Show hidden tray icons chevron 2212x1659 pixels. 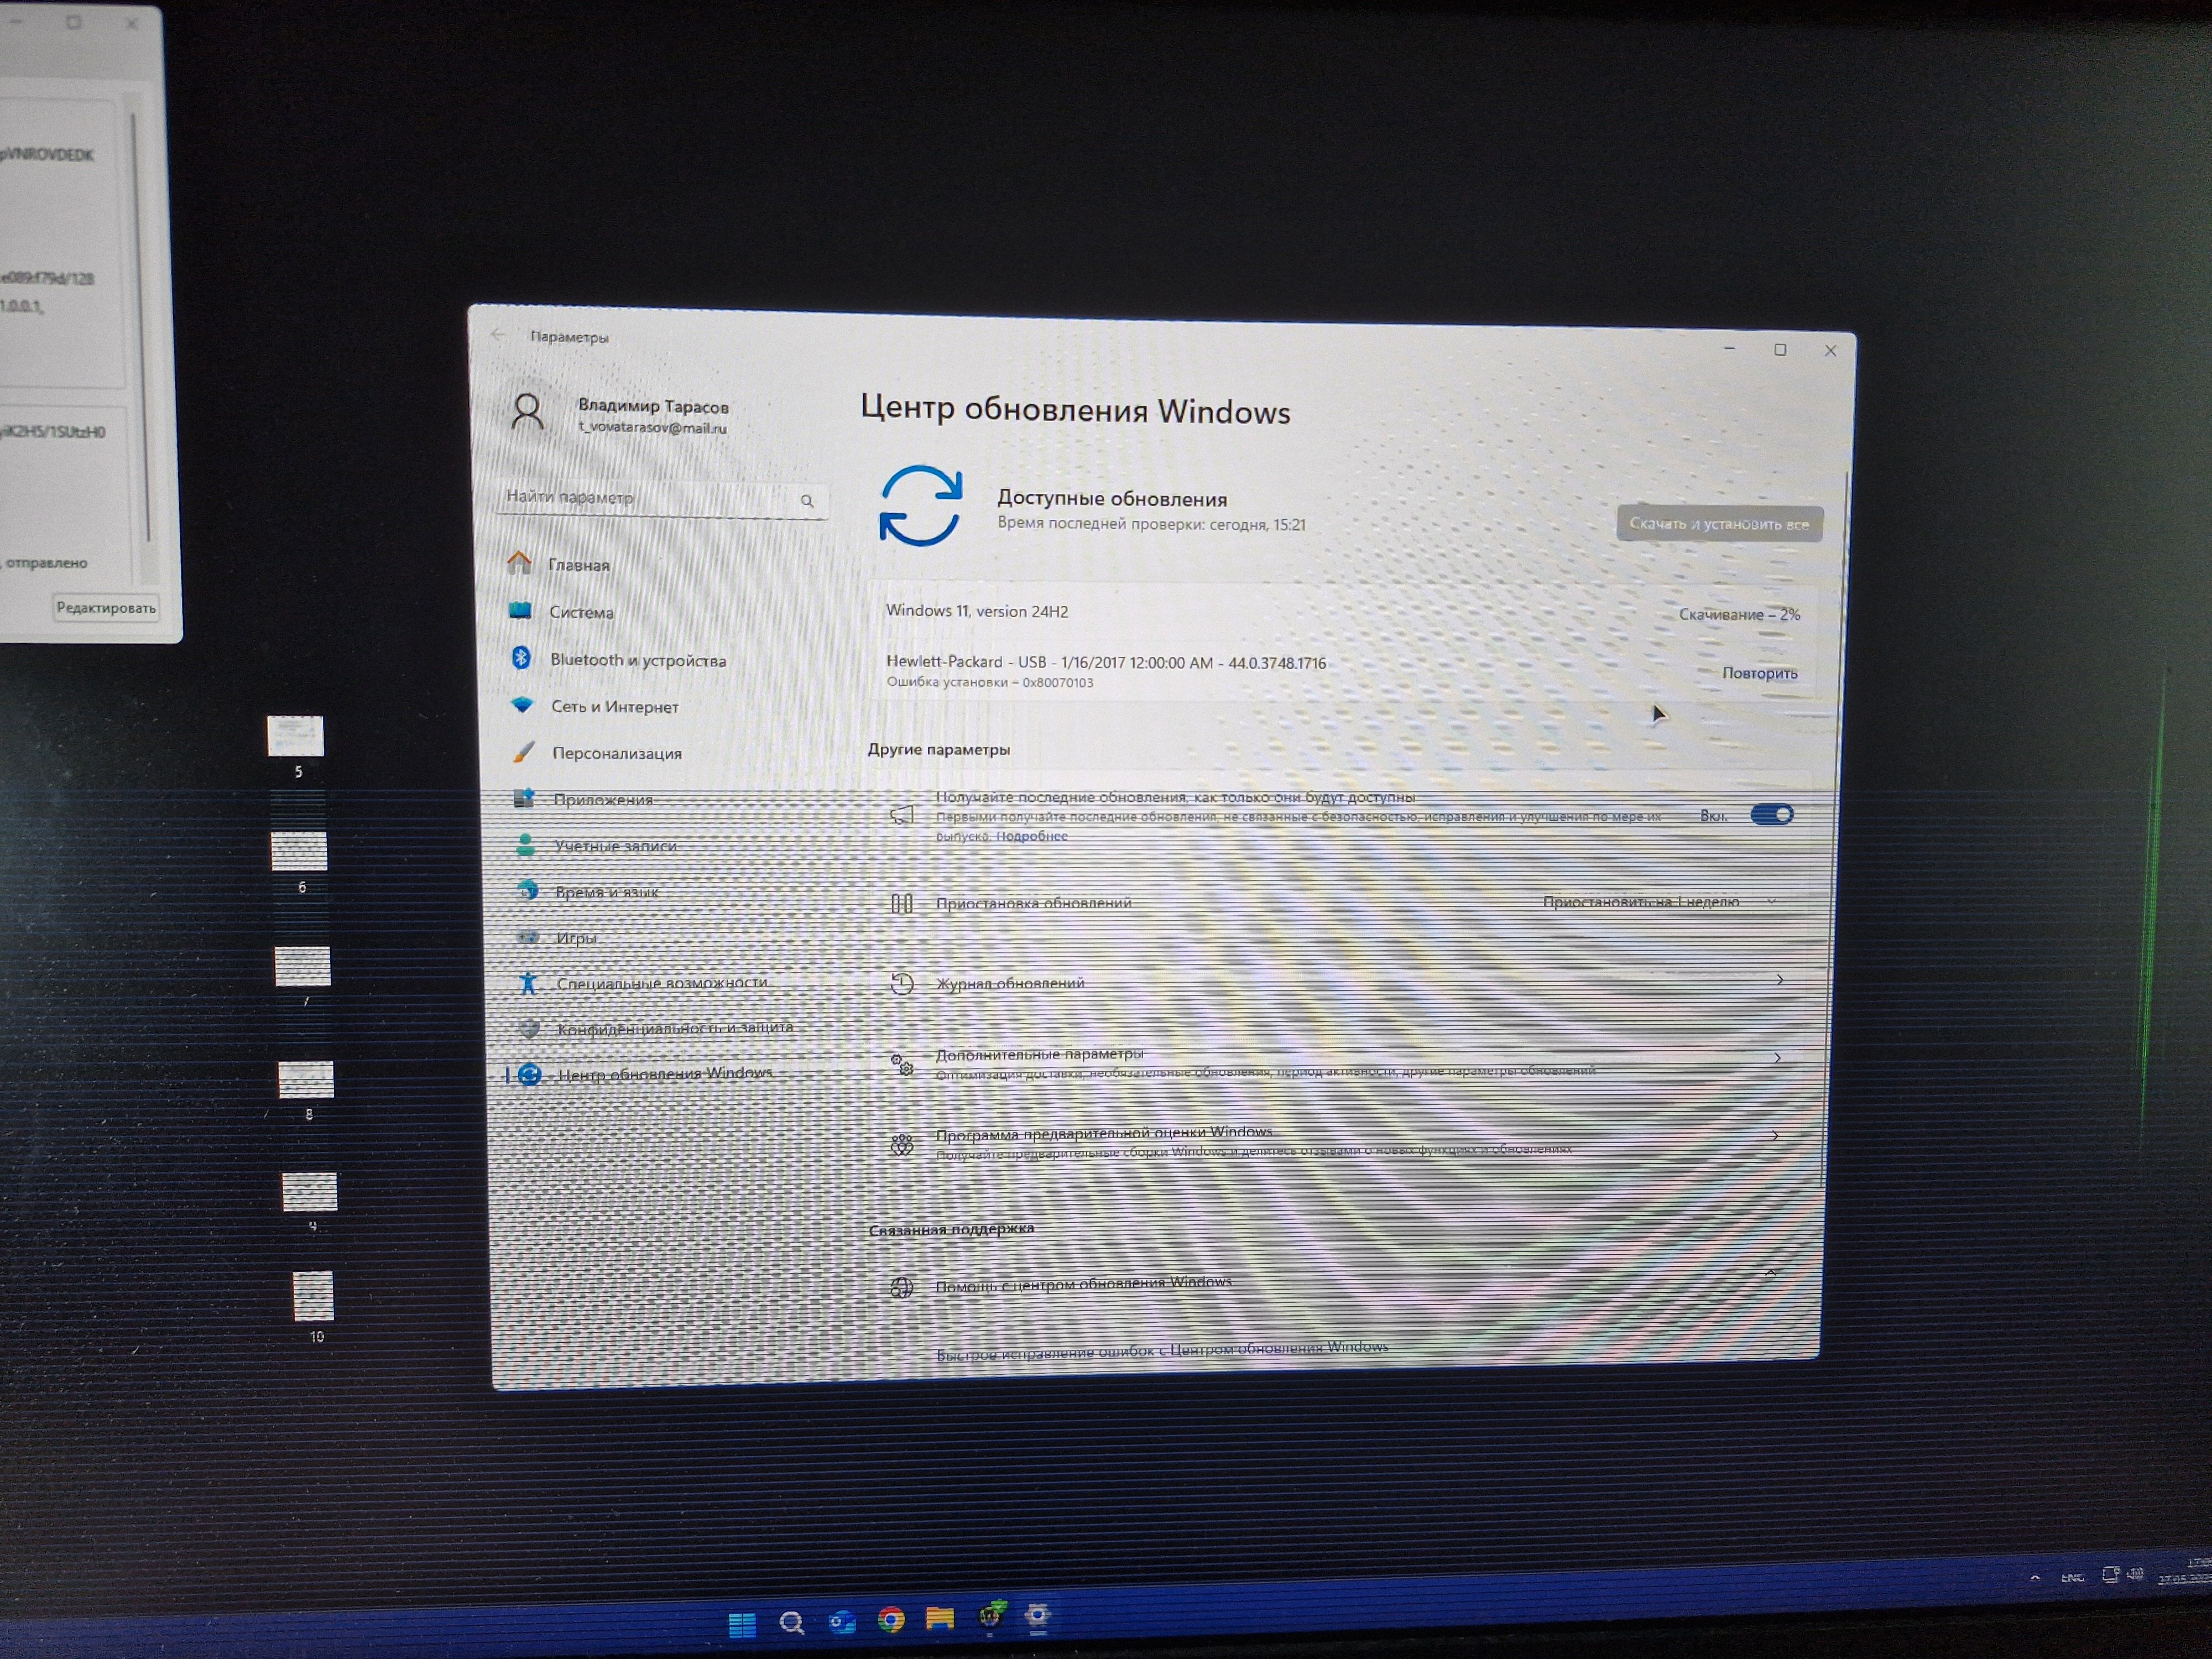click(2035, 1579)
